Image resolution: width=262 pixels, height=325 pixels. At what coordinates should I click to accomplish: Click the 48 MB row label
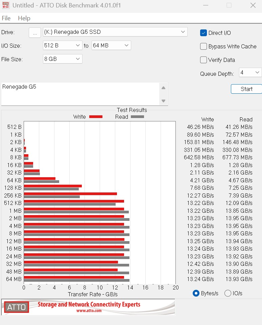pos(14,272)
